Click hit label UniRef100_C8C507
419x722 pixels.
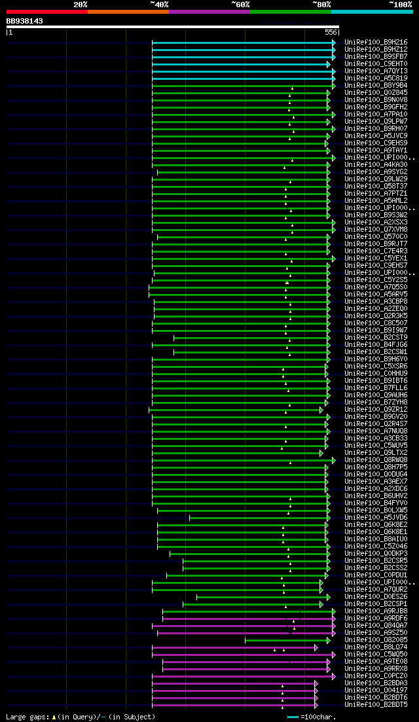coord(376,323)
